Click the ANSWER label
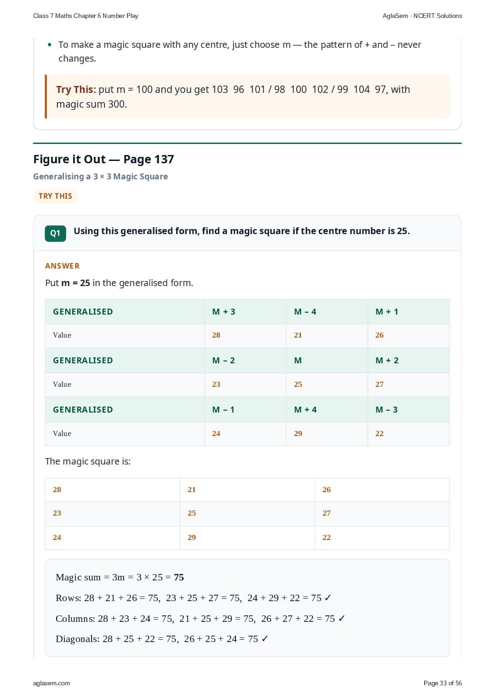The image size is (495, 700). tap(62, 266)
